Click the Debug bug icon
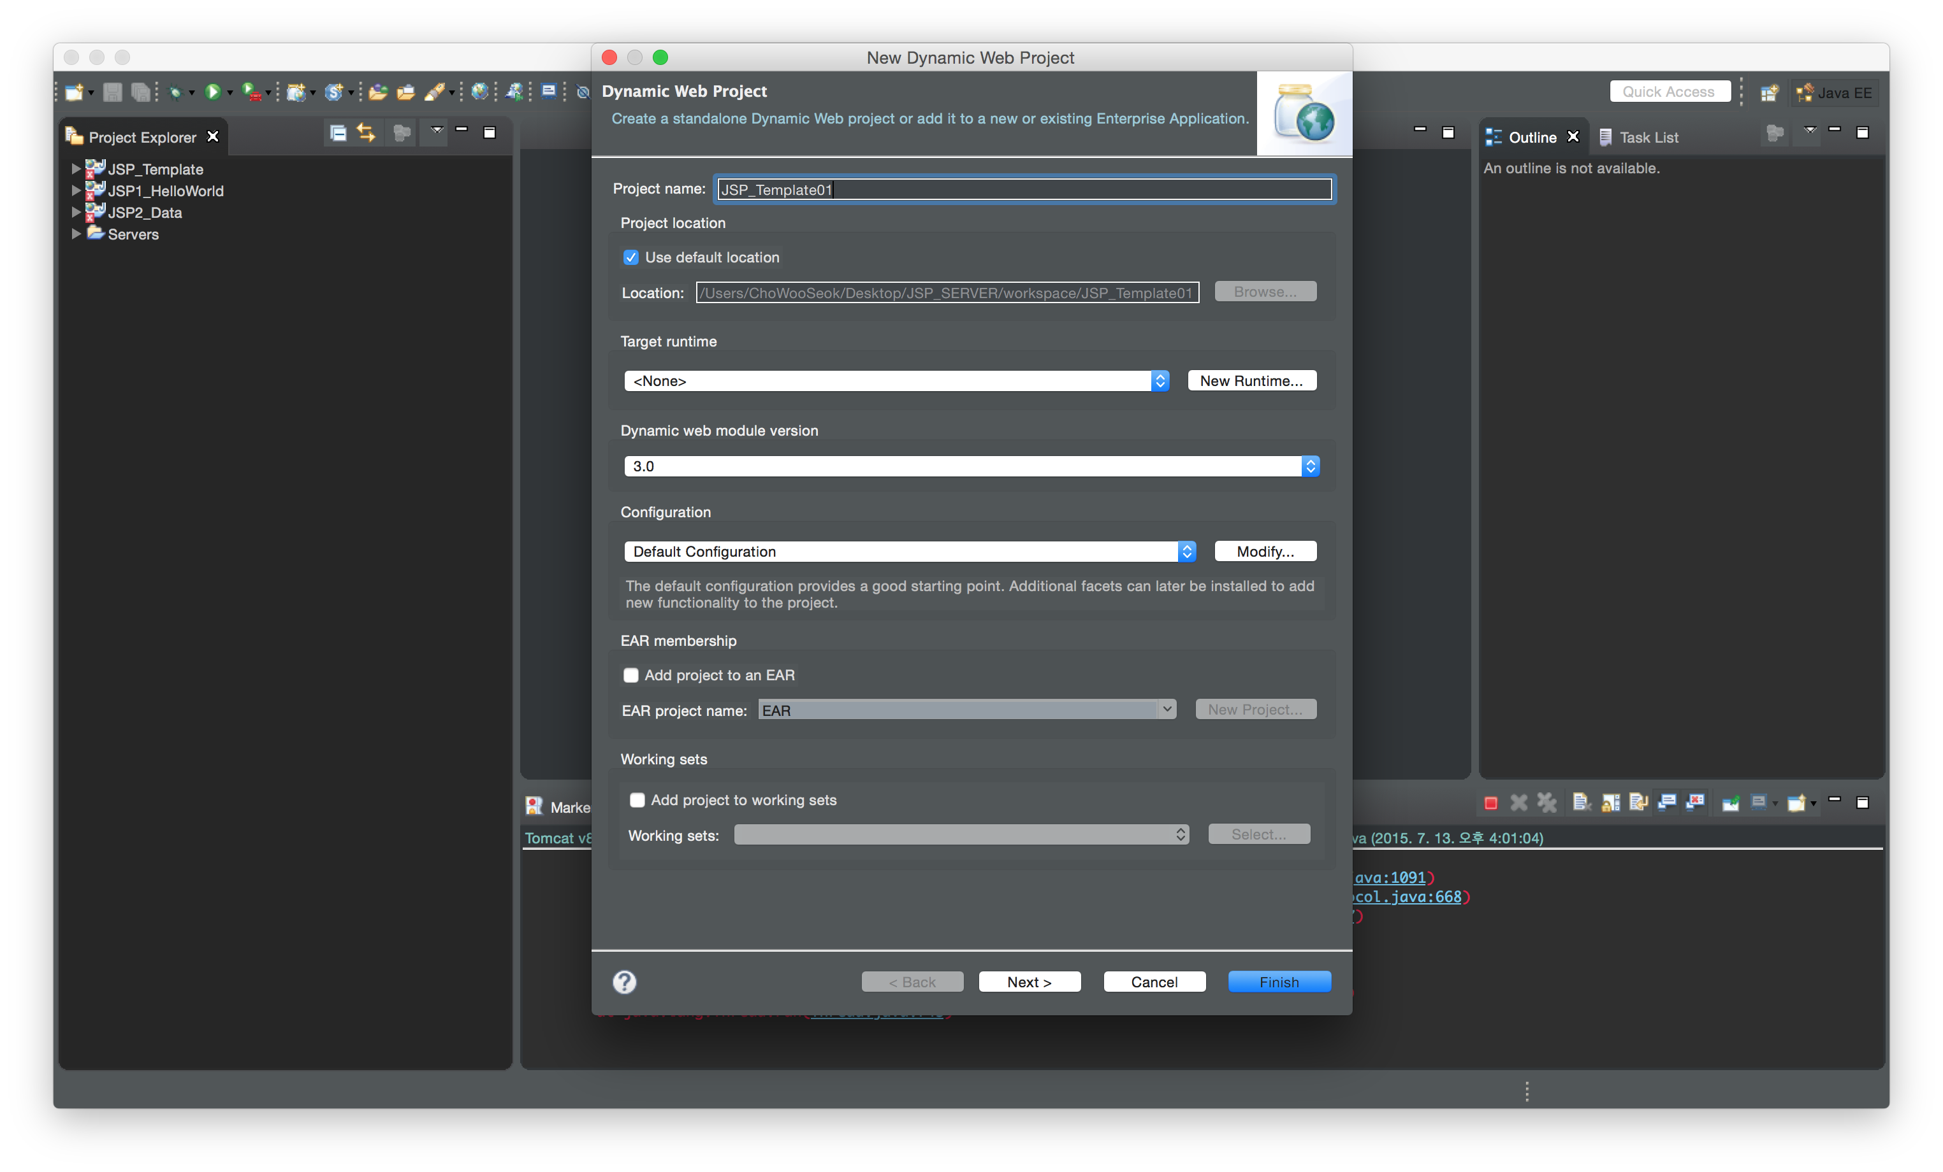This screenshot has width=1943, height=1172. click(175, 92)
